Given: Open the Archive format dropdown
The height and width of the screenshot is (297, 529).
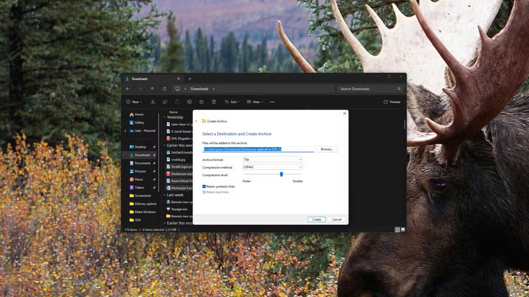Looking at the screenshot, I should (x=272, y=159).
